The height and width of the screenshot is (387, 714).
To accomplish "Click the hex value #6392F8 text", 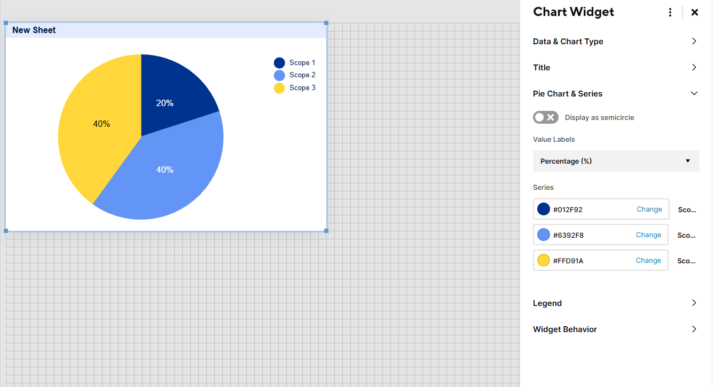I will pos(568,235).
